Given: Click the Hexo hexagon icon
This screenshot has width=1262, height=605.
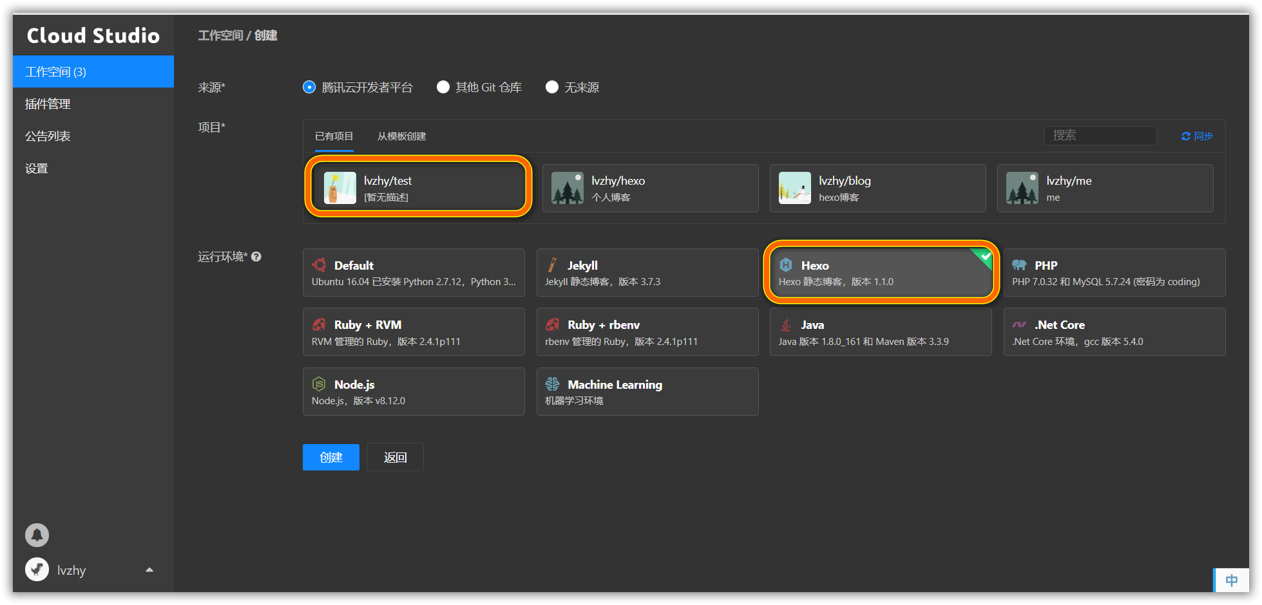Looking at the screenshot, I should [786, 265].
